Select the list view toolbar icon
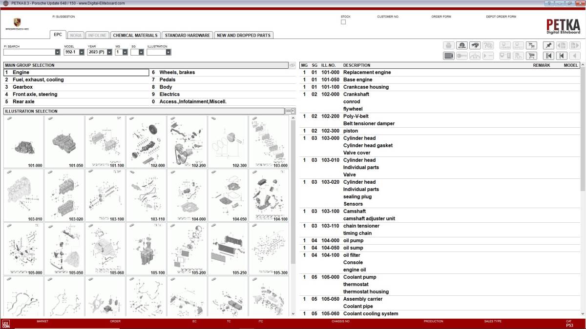The height and width of the screenshot is (329, 586). (x=449, y=56)
